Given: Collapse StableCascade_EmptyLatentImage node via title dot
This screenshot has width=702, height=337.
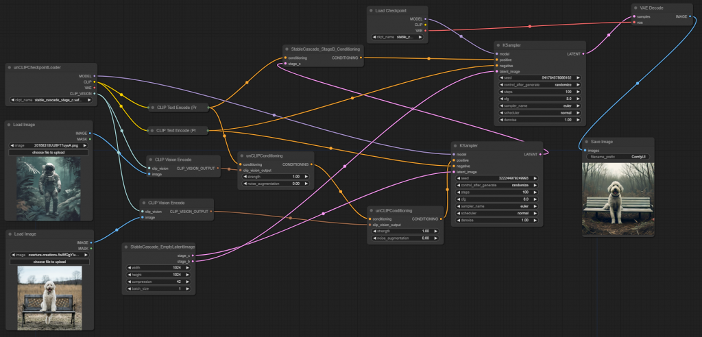Looking at the screenshot, I should 126,247.
